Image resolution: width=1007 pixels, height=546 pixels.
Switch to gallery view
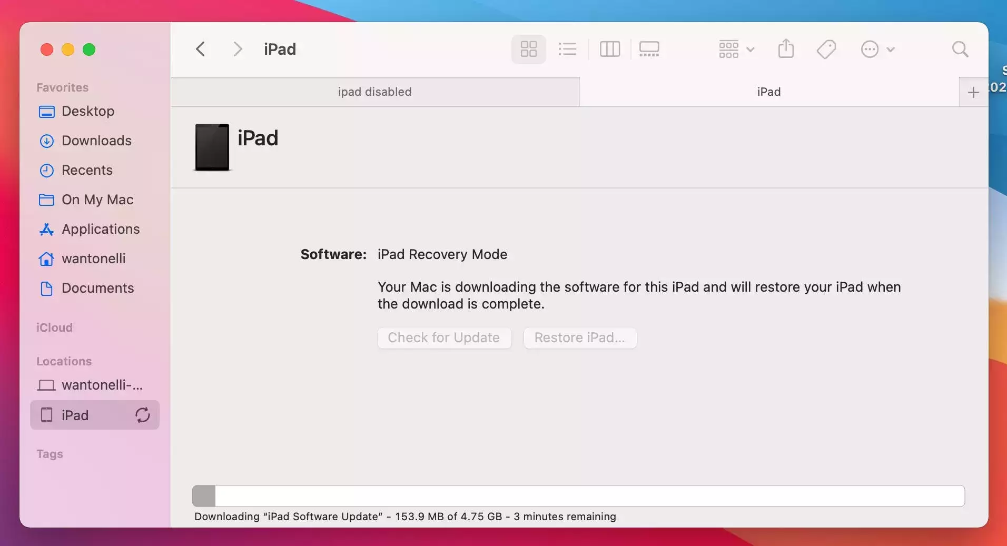(649, 49)
